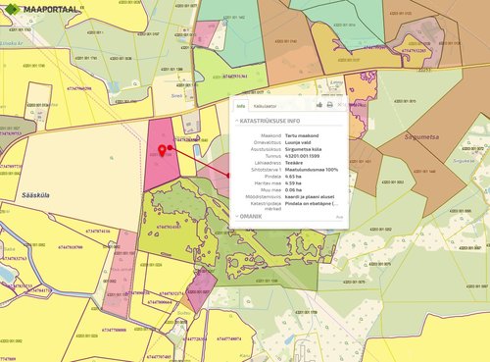Print the cadastral unit info
The image size is (490, 362).
coord(330,105)
